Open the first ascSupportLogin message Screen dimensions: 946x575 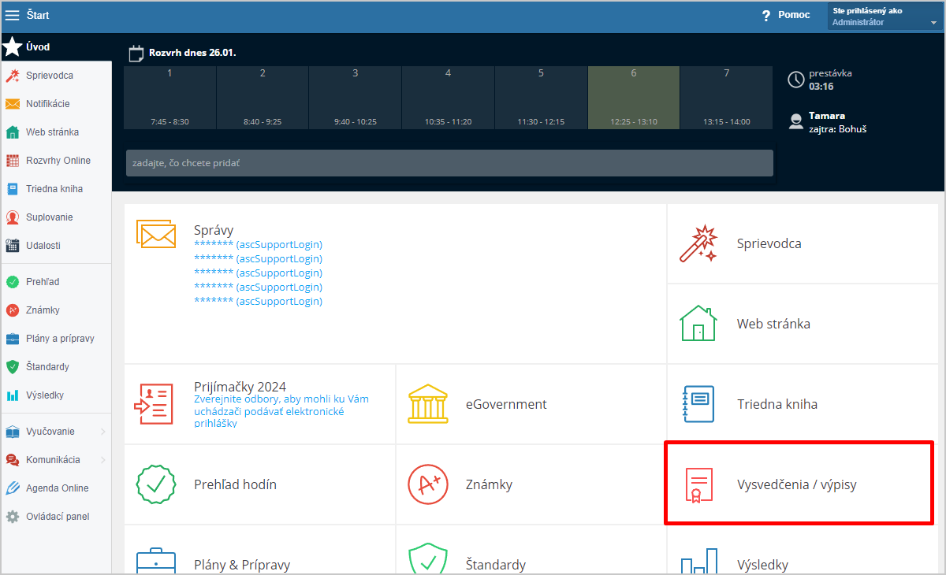click(258, 245)
